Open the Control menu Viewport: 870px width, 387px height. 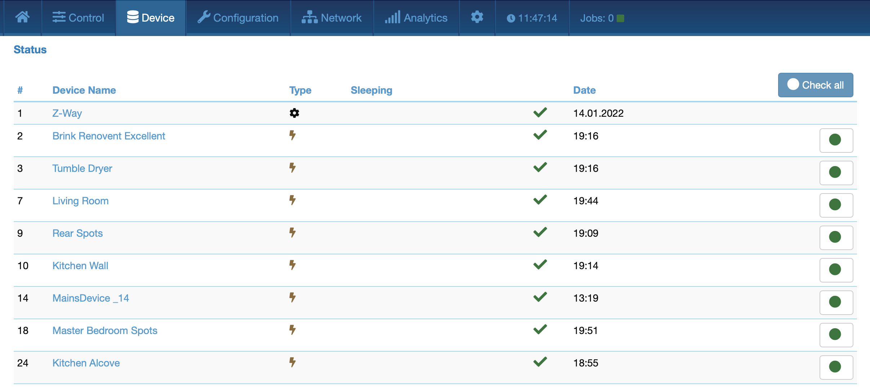pos(78,18)
